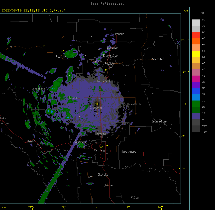This screenshot has width=215, height=210.
Task: Click the Stettler city label
Action: pyautogui.click(x=158, y=59)
